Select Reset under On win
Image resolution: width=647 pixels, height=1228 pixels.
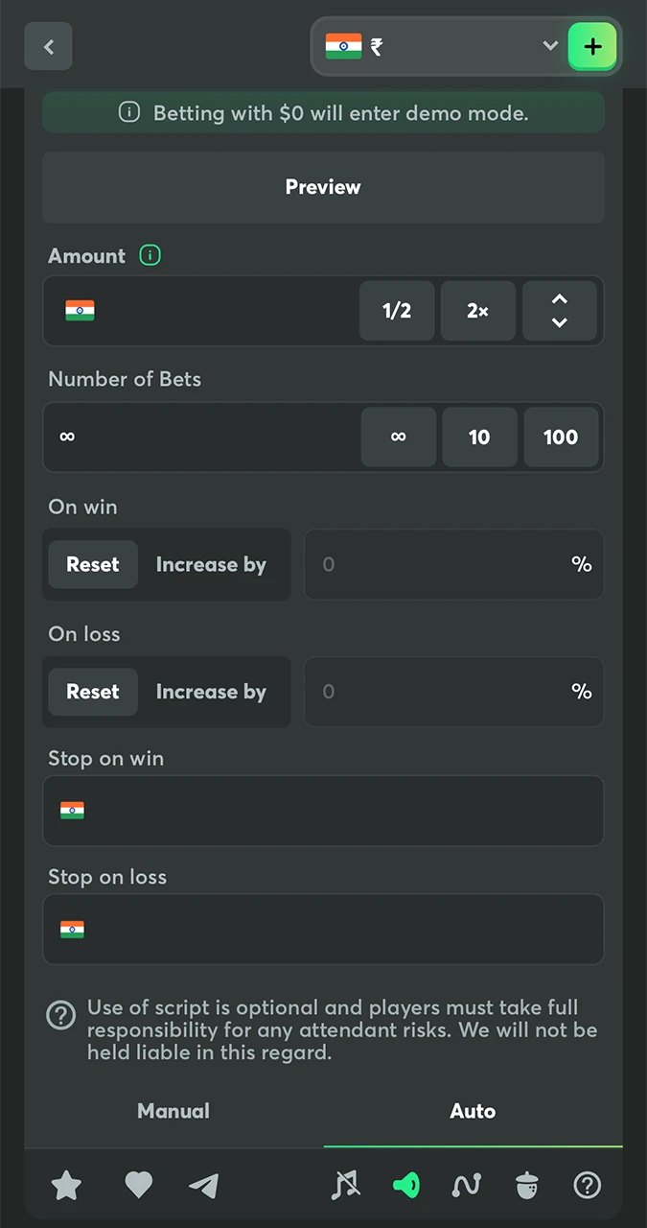click(92, 564)
